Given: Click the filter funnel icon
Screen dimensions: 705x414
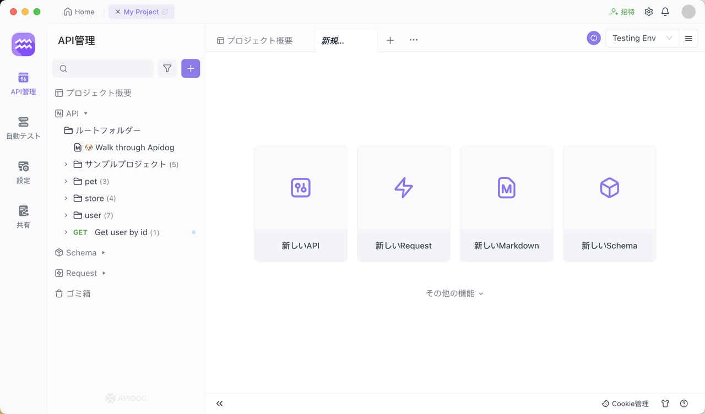Looking at the screenshot, I should pos(167,68).
